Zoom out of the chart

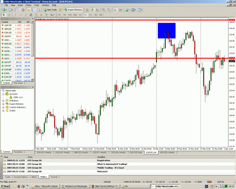click(109, 10)
